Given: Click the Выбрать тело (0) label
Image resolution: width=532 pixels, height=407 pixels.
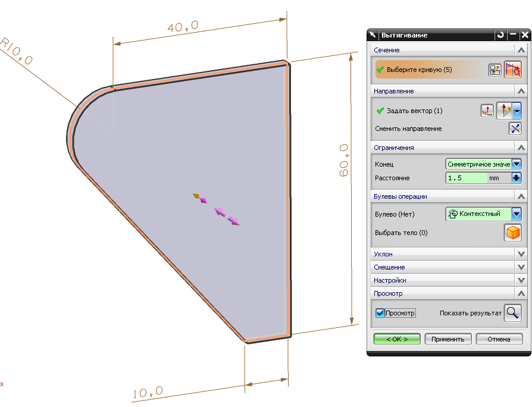Looking at the screenshot, I should point(401,233).
